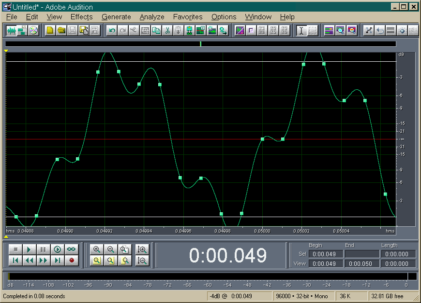
Task: Click the Zoom In Horizontally magnifier
Action: tap(97, 249)
